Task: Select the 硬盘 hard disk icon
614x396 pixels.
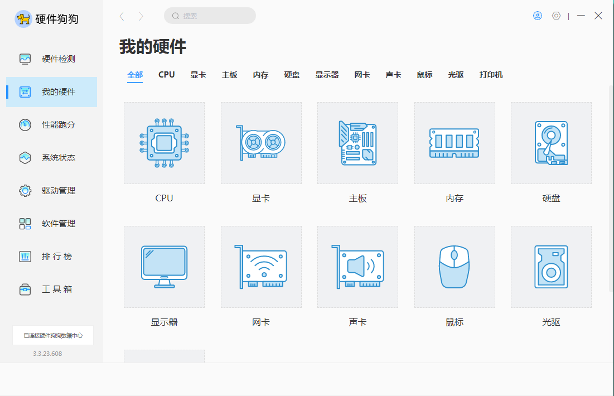Action: pyautogui.click(x=551, y=143)
